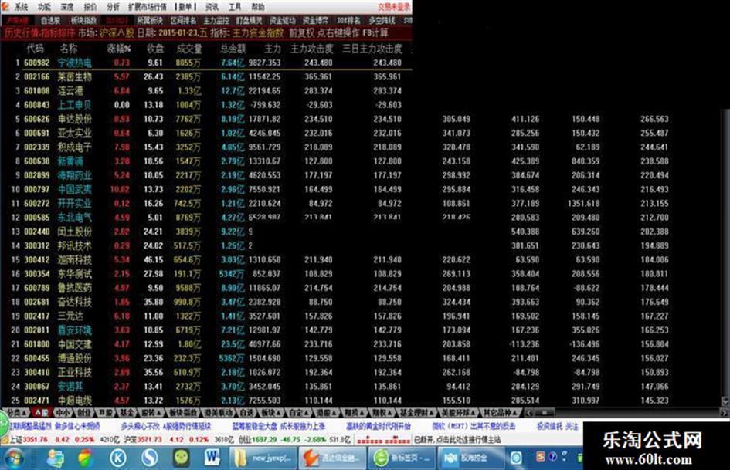Expand the 基金理财 bottom tab

pos(416,413)
